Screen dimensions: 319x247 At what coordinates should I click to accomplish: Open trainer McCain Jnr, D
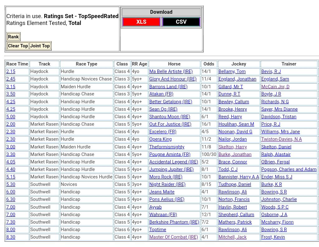[275, 87]
